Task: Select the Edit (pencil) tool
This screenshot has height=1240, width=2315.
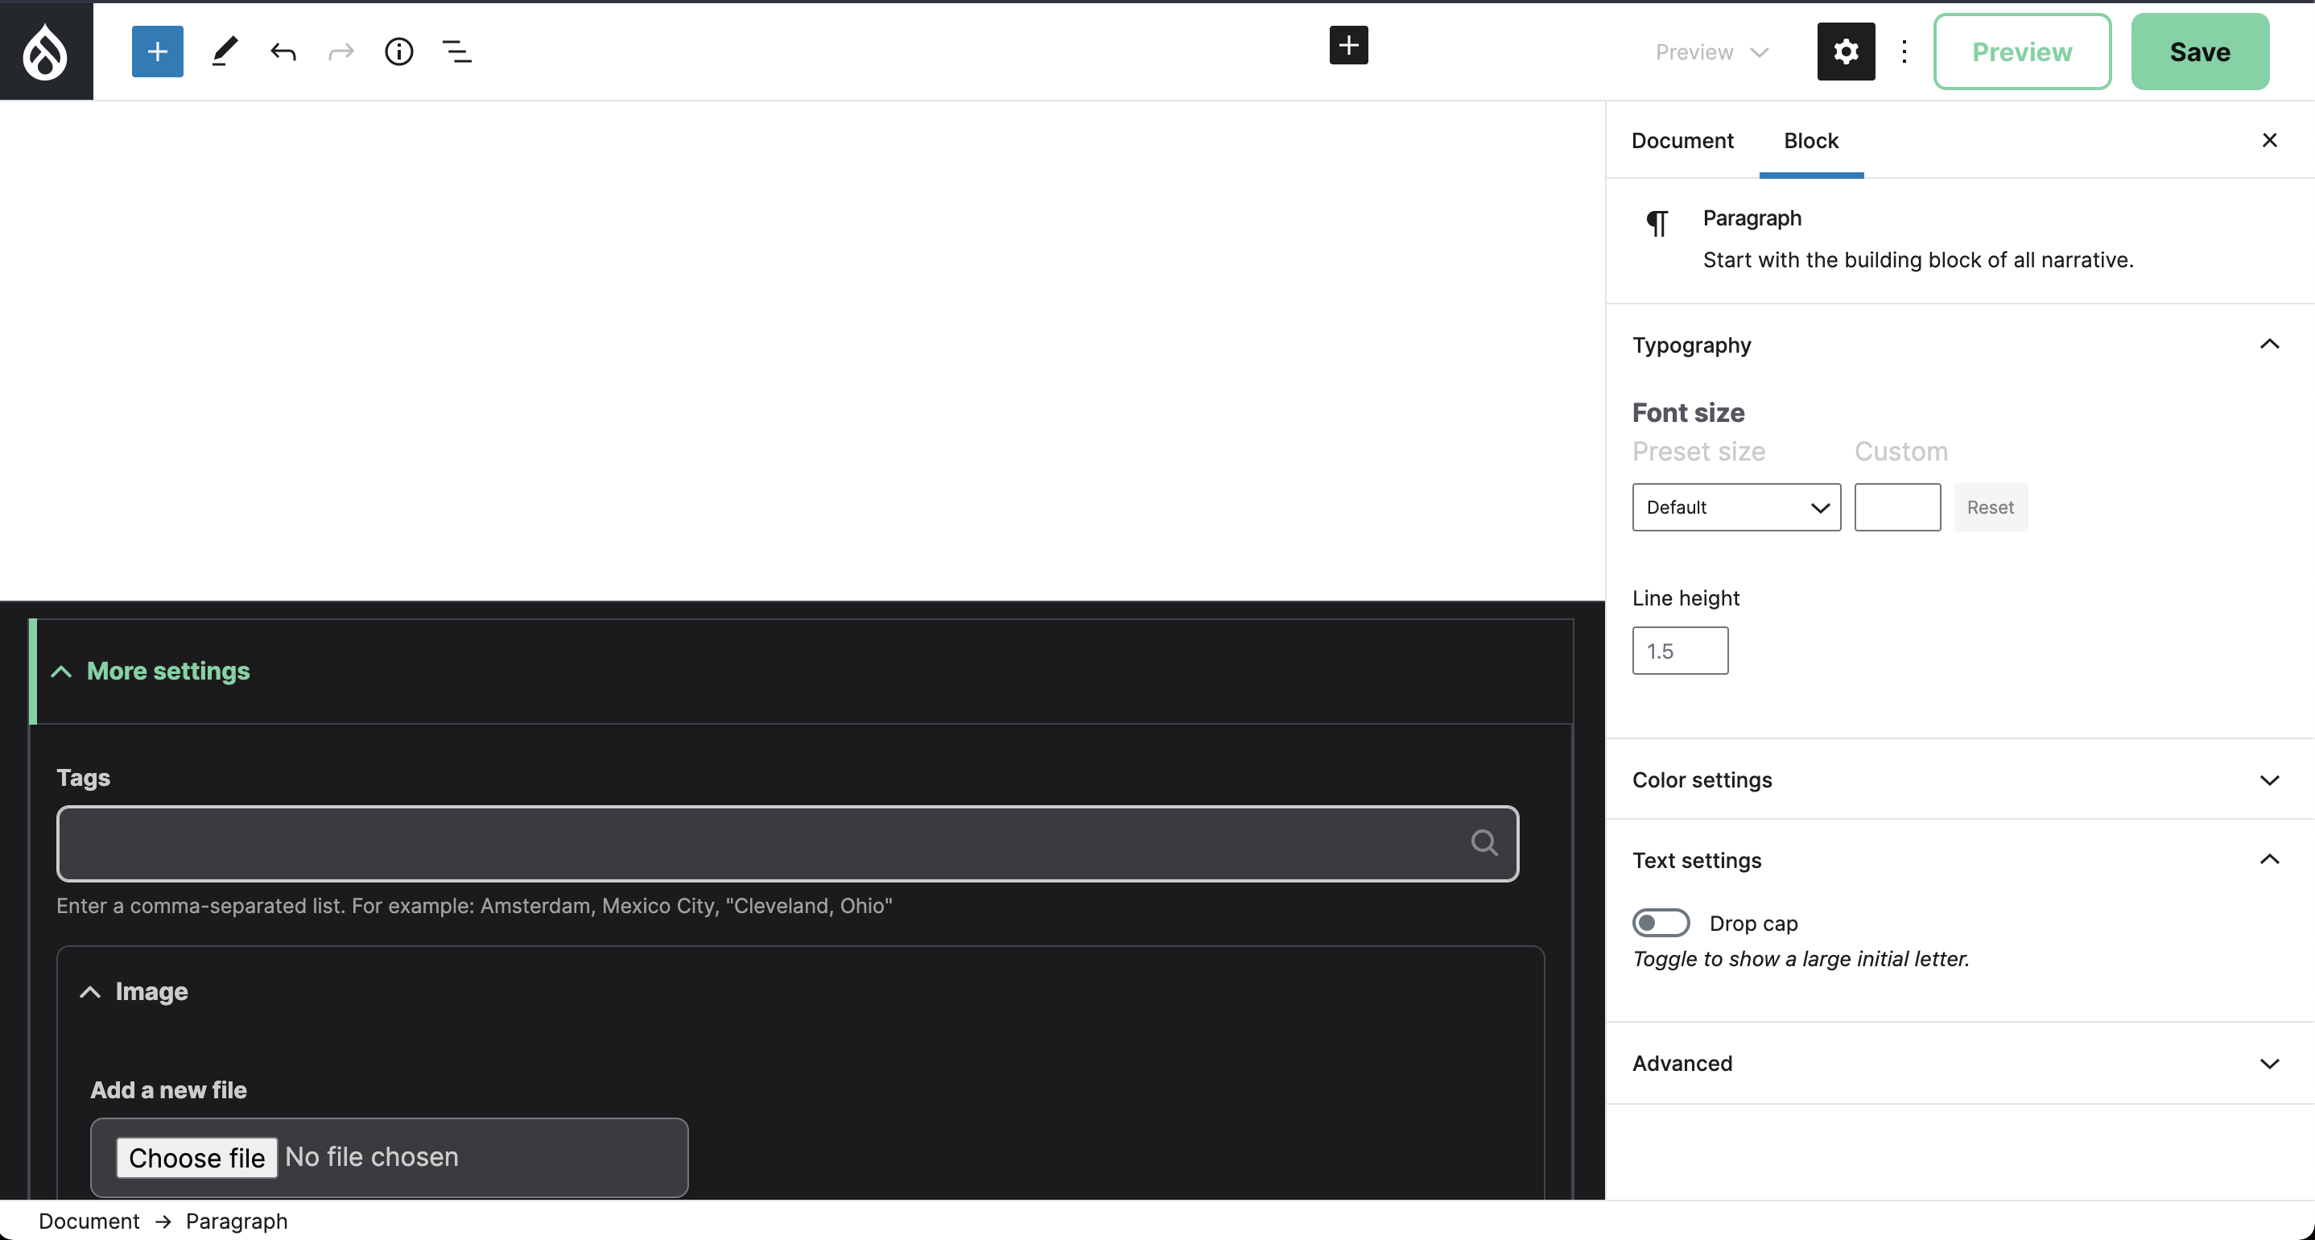Action: (x=224, y=52)
